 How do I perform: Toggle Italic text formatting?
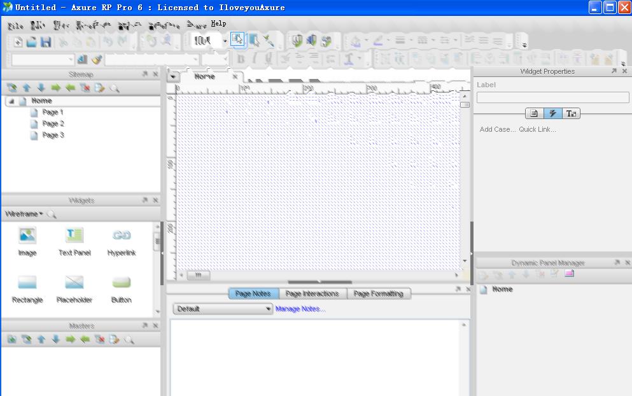click(255, 59)
